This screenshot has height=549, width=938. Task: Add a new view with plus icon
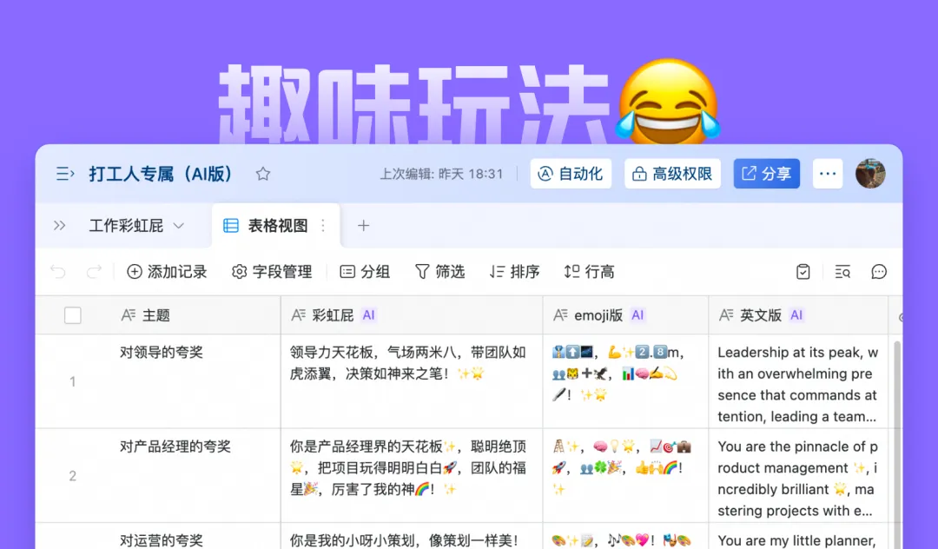[x=363, y=226]
